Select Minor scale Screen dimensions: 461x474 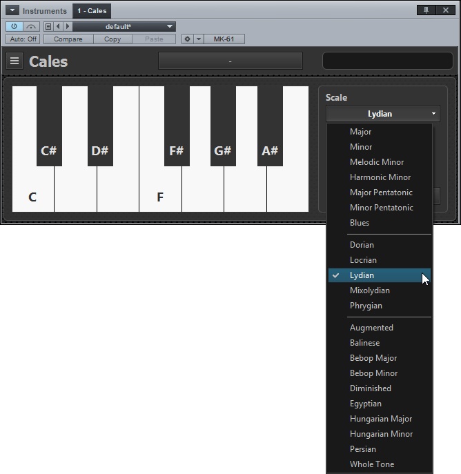click(x=380, y=147)
